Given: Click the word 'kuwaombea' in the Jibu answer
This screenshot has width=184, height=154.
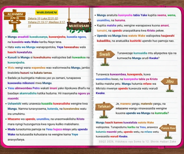Looking at the screenshot, I should click(x=118, y=74).
